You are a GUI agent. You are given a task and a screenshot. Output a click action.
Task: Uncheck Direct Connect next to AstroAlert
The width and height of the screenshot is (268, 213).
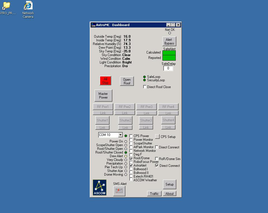pyautogui.click(x=156, y=166)
